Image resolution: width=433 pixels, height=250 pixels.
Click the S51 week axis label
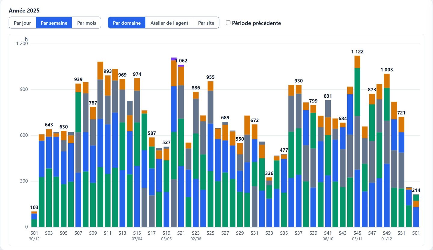401,233
